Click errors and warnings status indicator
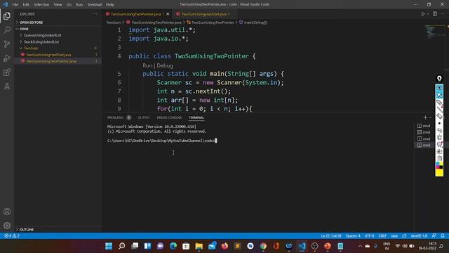Viewport: 449px width, 253px height. (x=12, y=236)
